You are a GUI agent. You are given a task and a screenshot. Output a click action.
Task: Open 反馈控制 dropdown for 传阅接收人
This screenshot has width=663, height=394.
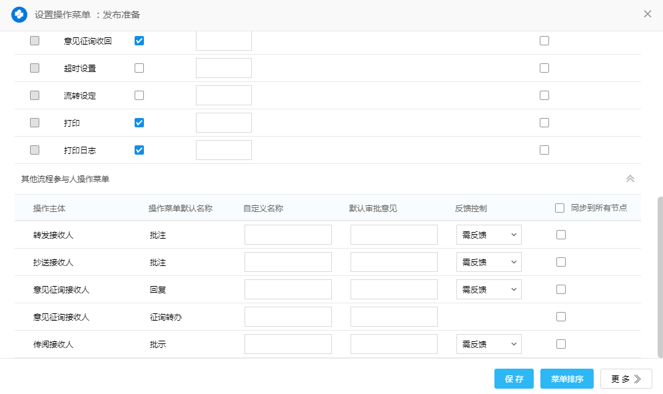click(x=488, y=344)
